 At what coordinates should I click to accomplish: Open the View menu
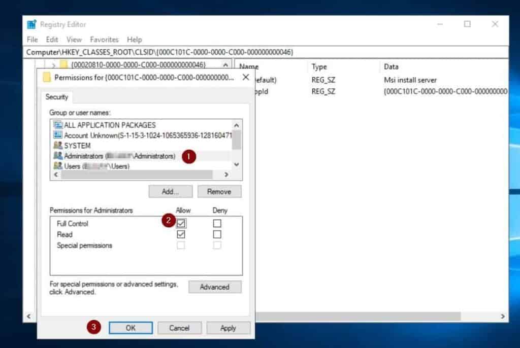(74, 40)
